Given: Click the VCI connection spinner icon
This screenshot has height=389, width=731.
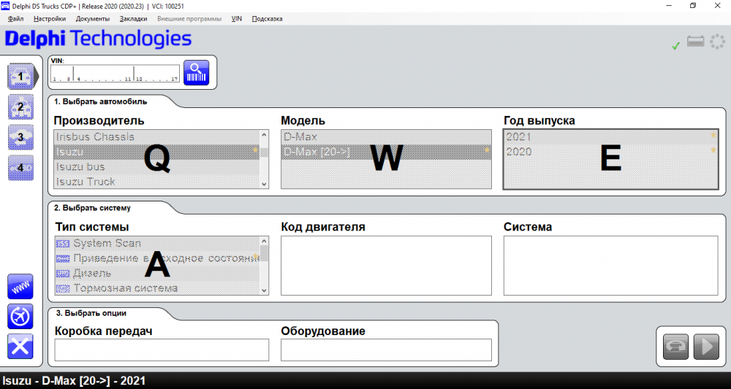Looking at the screenshot, I should coord(718,42).
